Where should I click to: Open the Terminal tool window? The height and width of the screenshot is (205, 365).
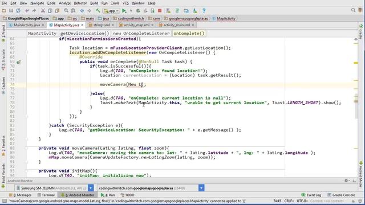pos(46,195)
